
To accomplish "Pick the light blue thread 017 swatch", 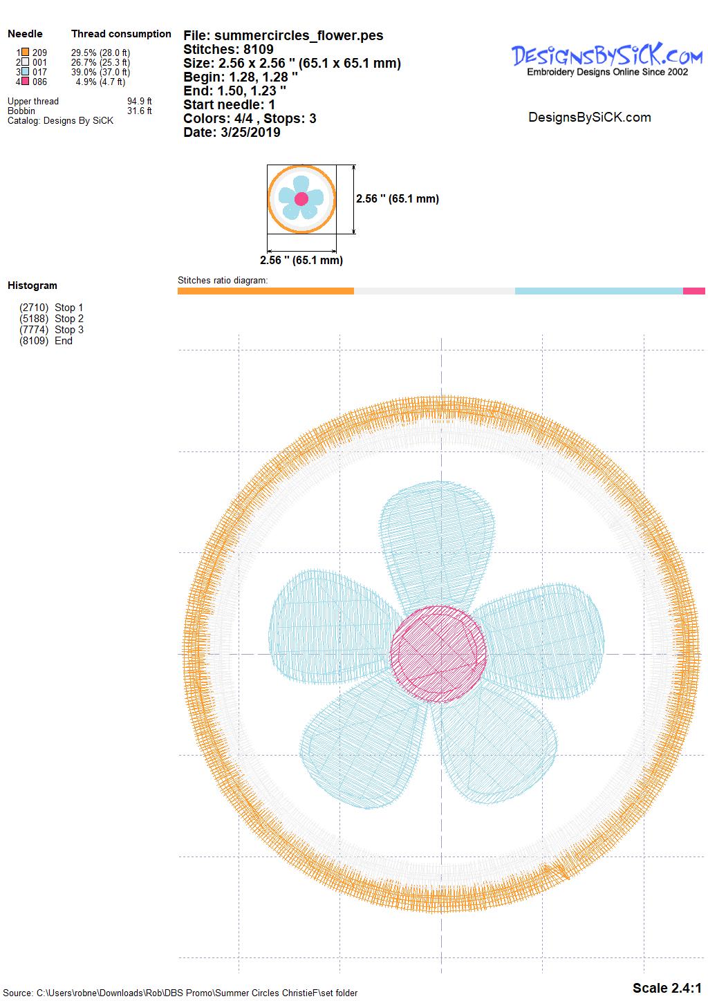I will [25, 72].
